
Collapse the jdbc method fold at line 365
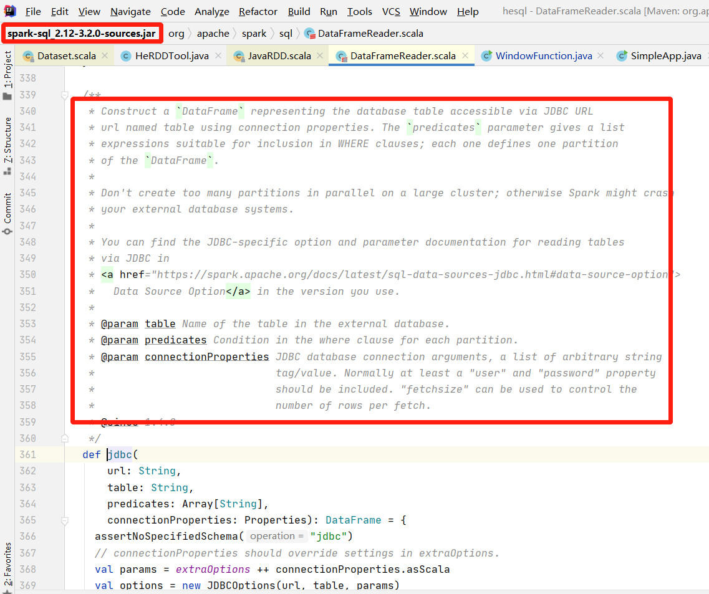(x=65, y=521)
